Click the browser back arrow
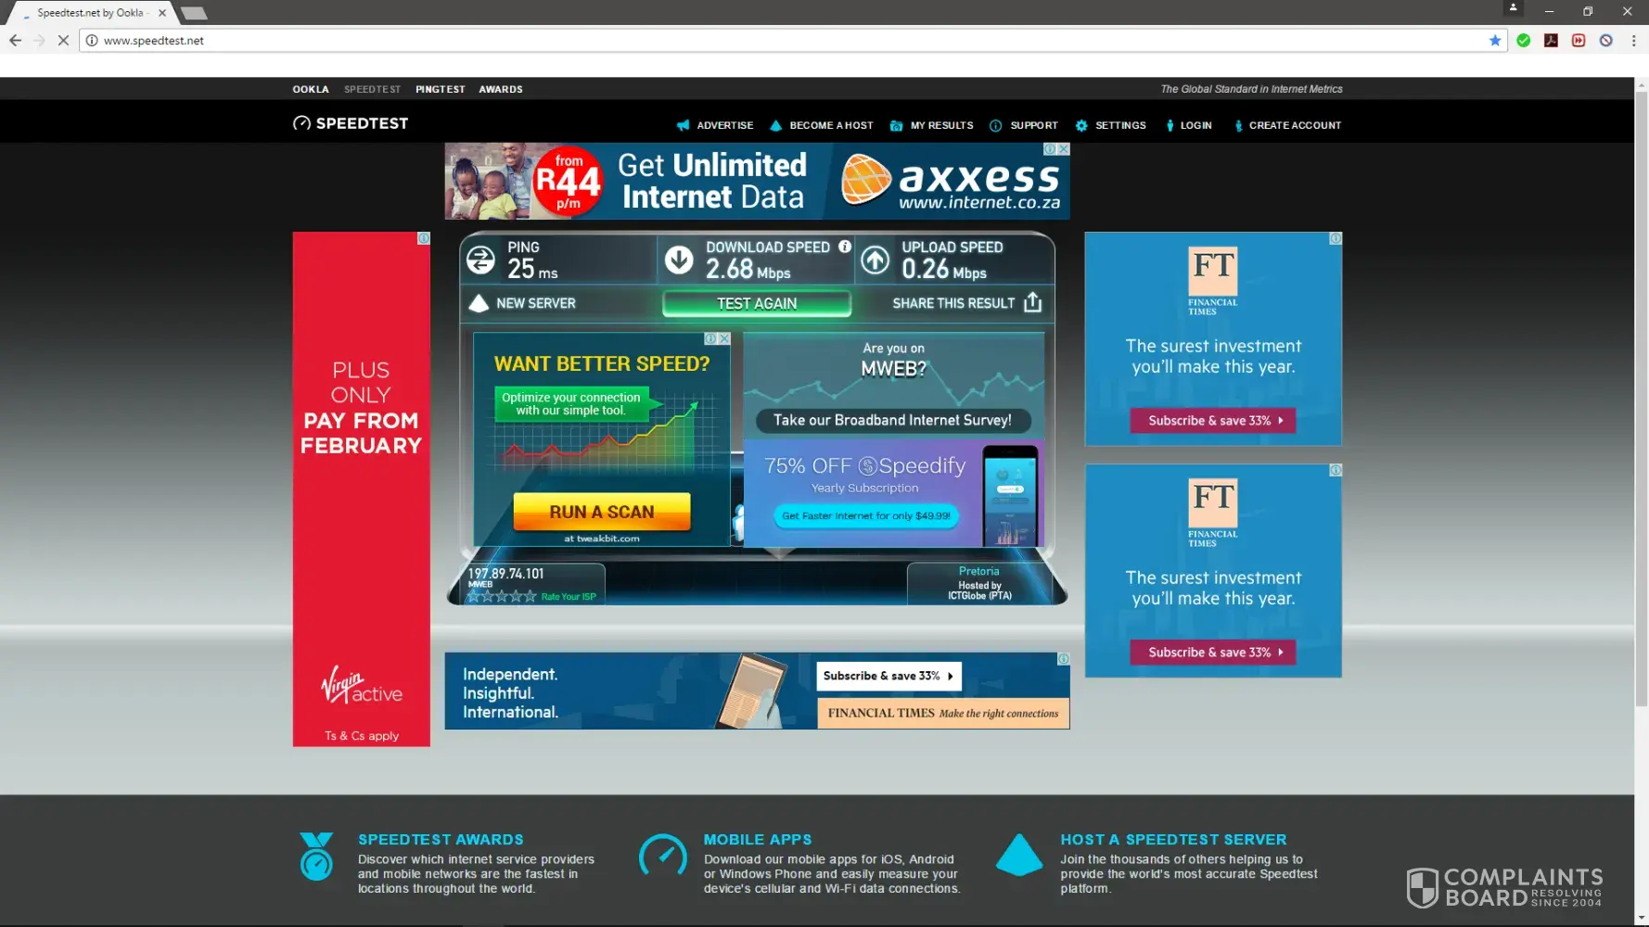Viewport: 1649px width, 927px height. [x=15, y=40]
